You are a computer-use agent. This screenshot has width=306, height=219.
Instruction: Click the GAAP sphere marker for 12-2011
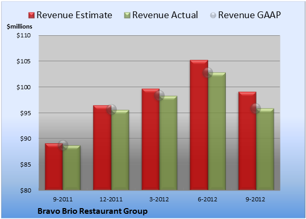(x=111, y=109)
